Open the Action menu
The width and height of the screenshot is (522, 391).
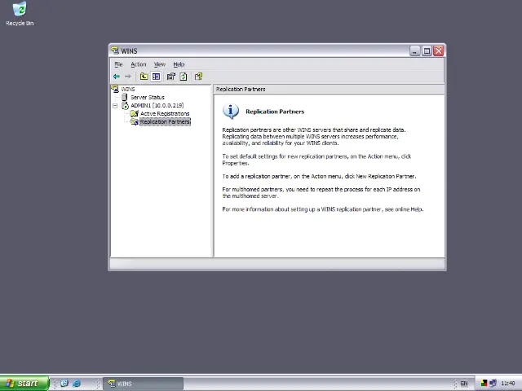(138, 64)
